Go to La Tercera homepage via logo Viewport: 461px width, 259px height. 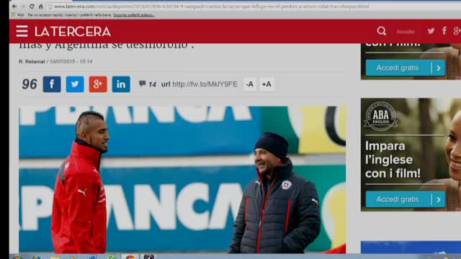(x=73, y=32)
